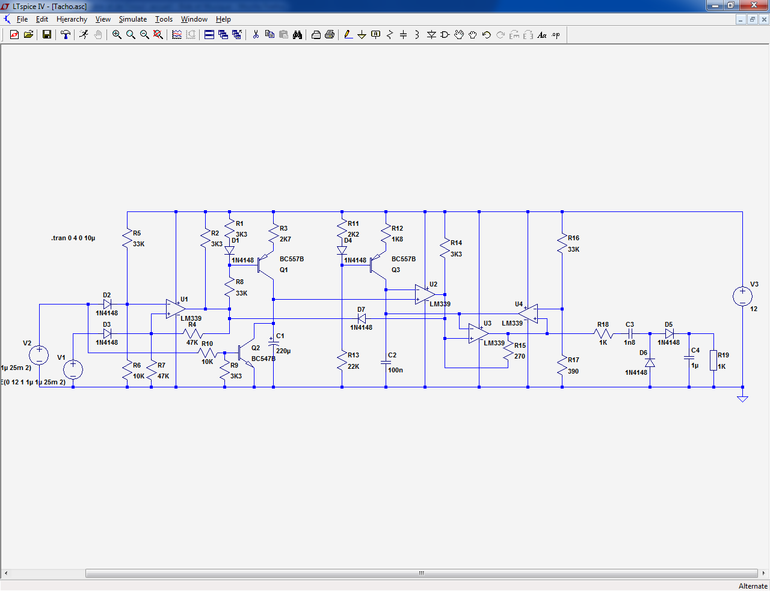Open the Edit menu
Image resolution: width=770 pixels, height=591 pixels.
[x=42, y=19]
